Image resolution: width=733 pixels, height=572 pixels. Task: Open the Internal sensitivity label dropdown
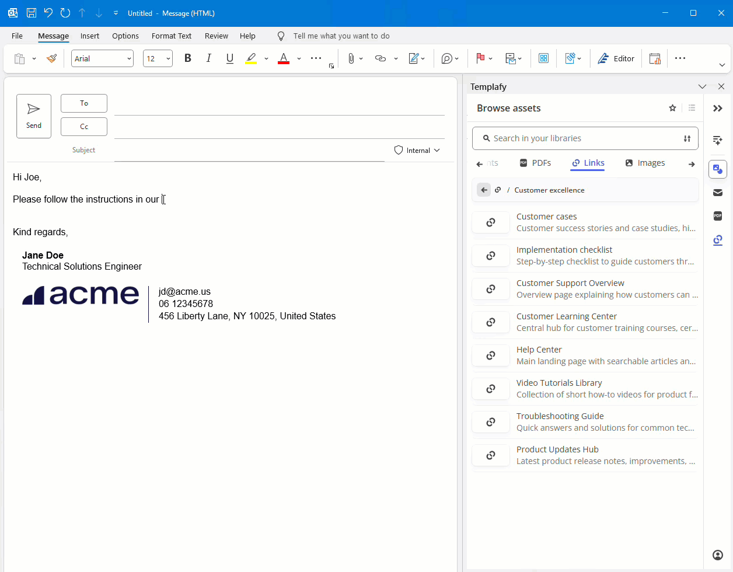click(417, 150)
